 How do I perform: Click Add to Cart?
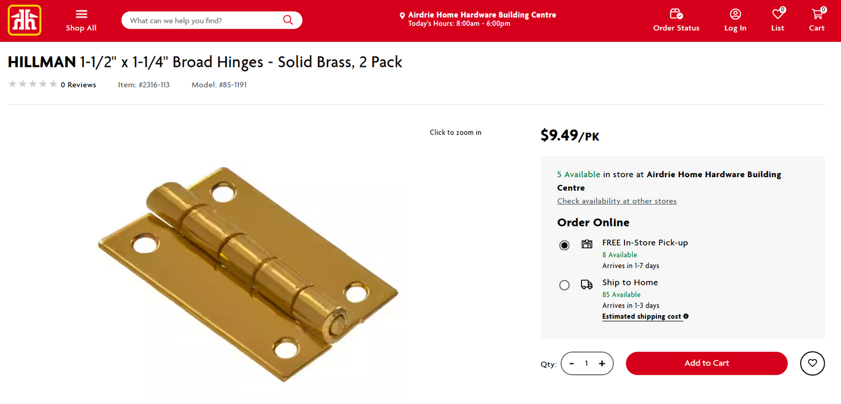pyautogui.click(x=706, y=363)
